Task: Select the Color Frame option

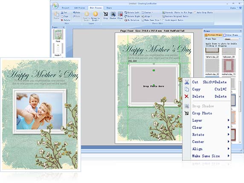Action: pos(231,35)
